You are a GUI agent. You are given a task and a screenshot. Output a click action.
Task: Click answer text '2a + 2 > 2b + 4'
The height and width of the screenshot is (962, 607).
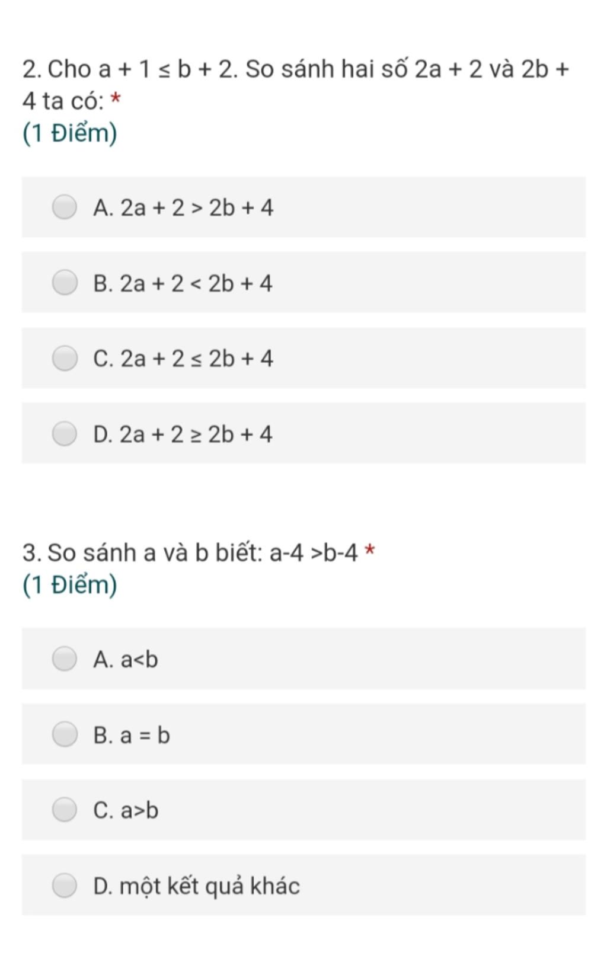(x=197, y=208)
